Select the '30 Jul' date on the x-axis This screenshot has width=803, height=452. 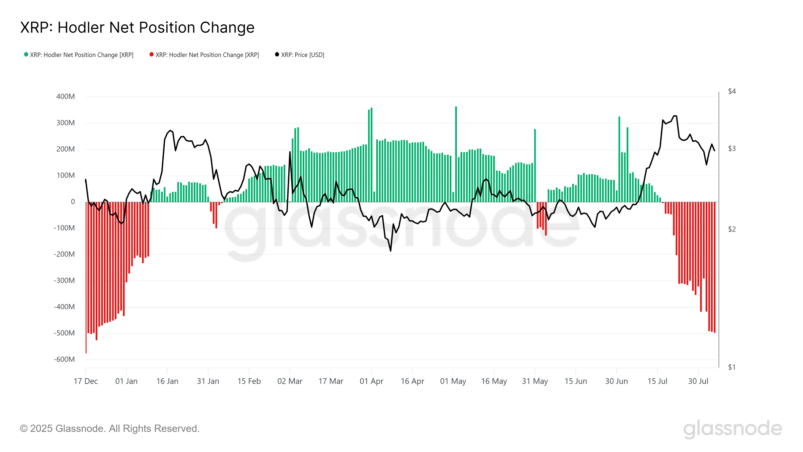point(698,381)
